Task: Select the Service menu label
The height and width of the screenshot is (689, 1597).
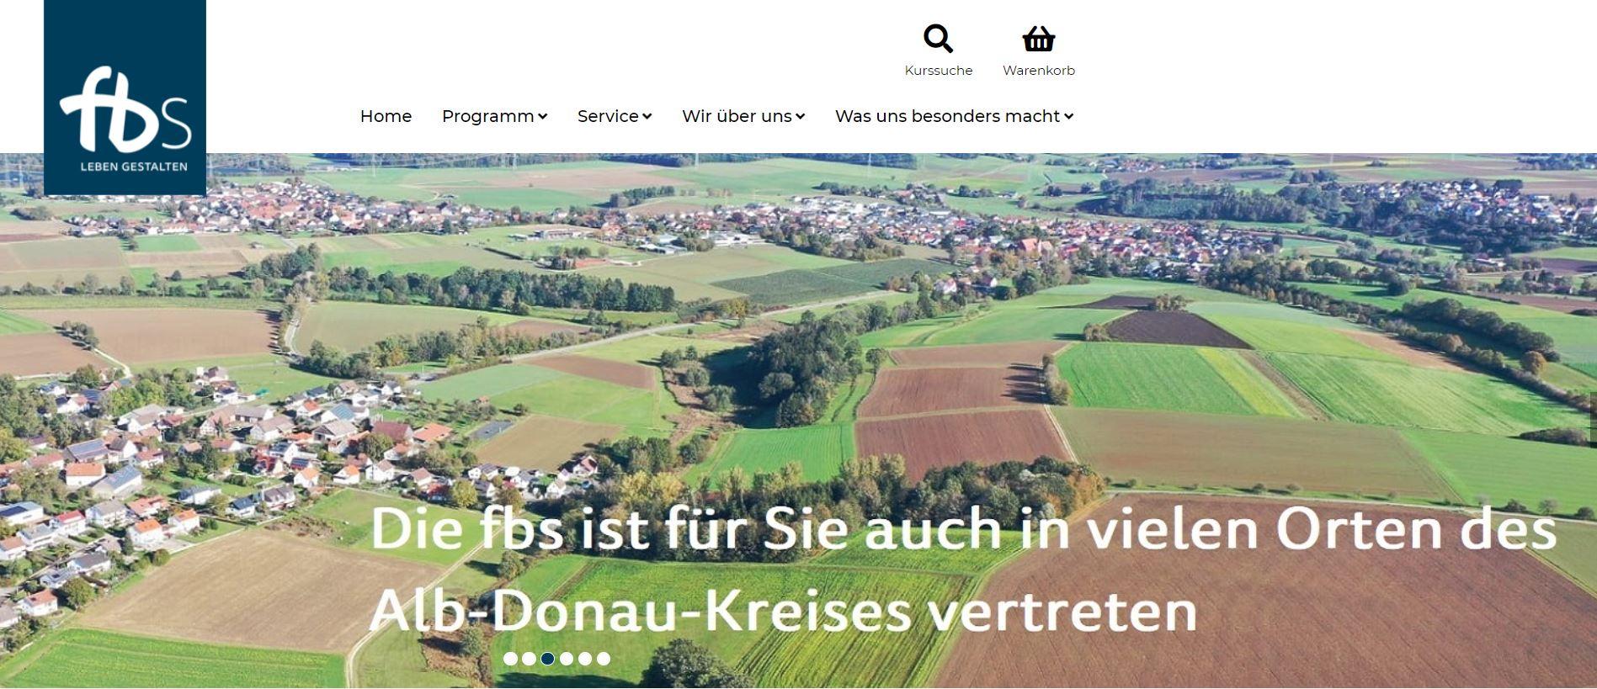Action: pos(608,116)
